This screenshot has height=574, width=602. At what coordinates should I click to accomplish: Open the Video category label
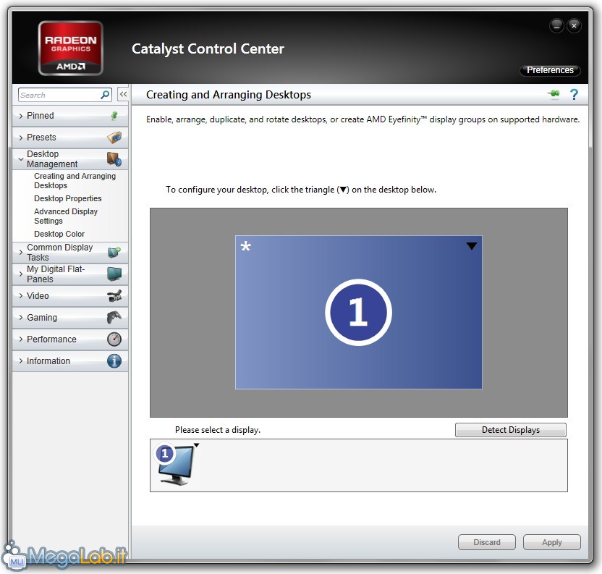click(38, 296)
